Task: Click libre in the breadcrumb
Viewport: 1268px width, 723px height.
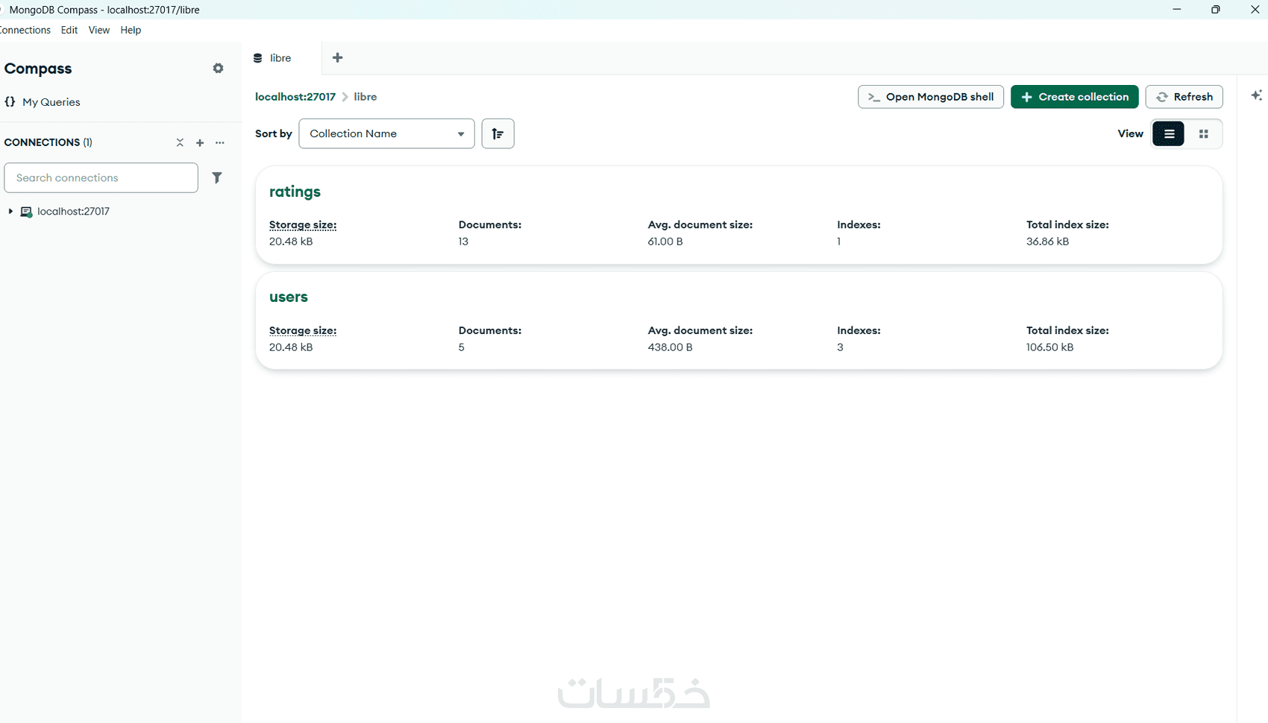Action: 365,97
